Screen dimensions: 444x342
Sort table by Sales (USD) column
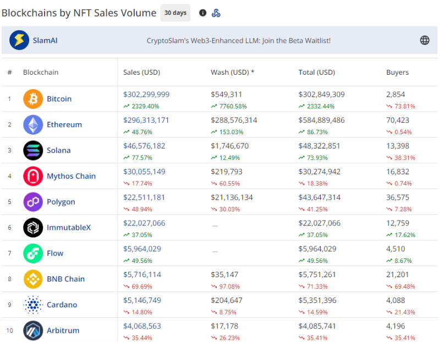coord(141,73)
